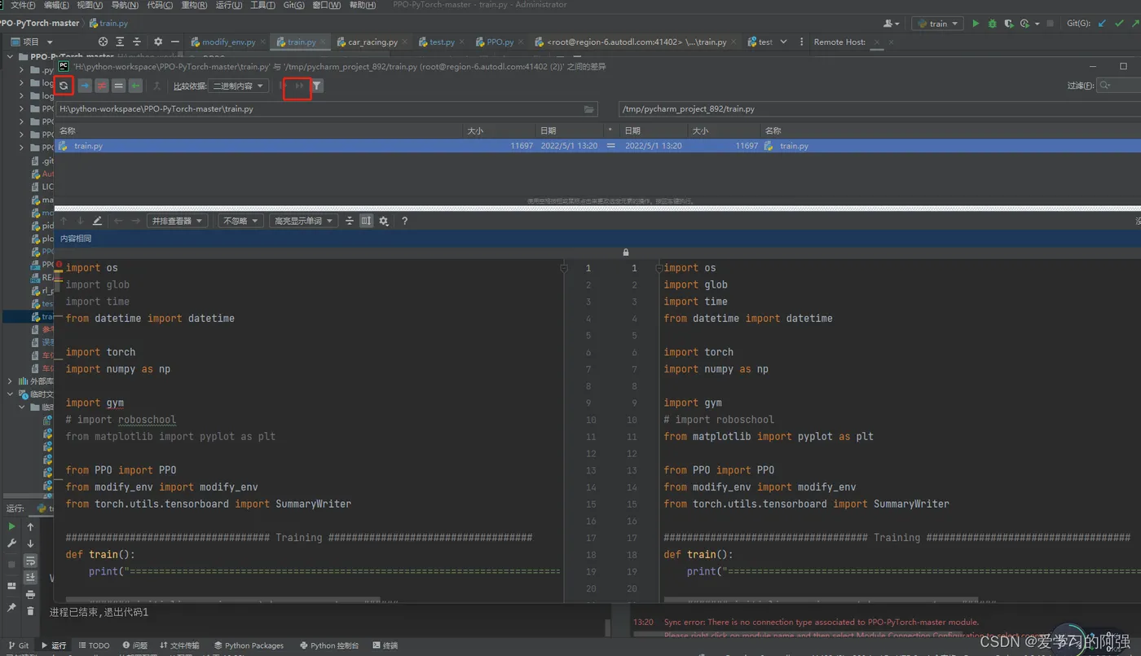Click the wrench icon in the Run tool window
This screenshot has width=1141, height=656.
[x=11, y=544]
